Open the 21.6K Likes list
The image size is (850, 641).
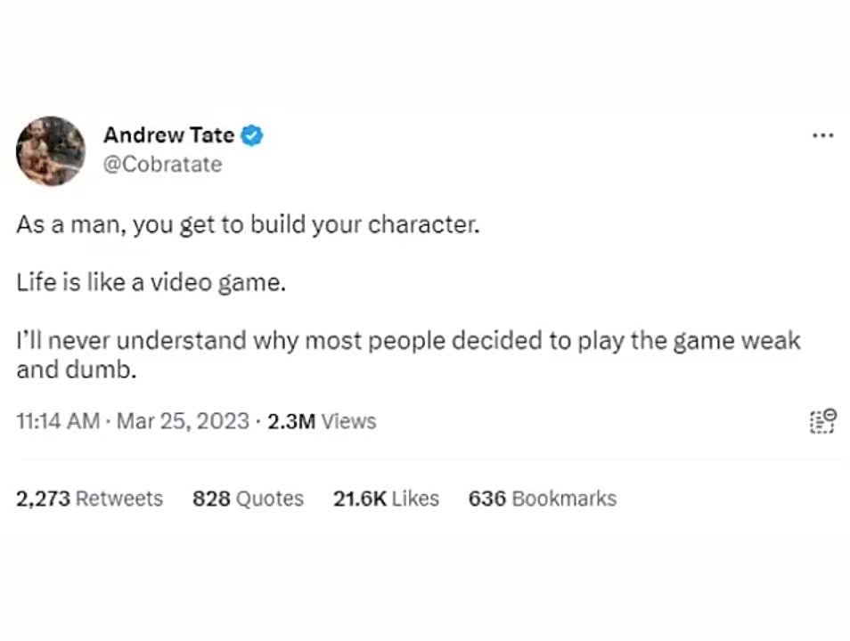pyautogui.click(x=386, y=499)
